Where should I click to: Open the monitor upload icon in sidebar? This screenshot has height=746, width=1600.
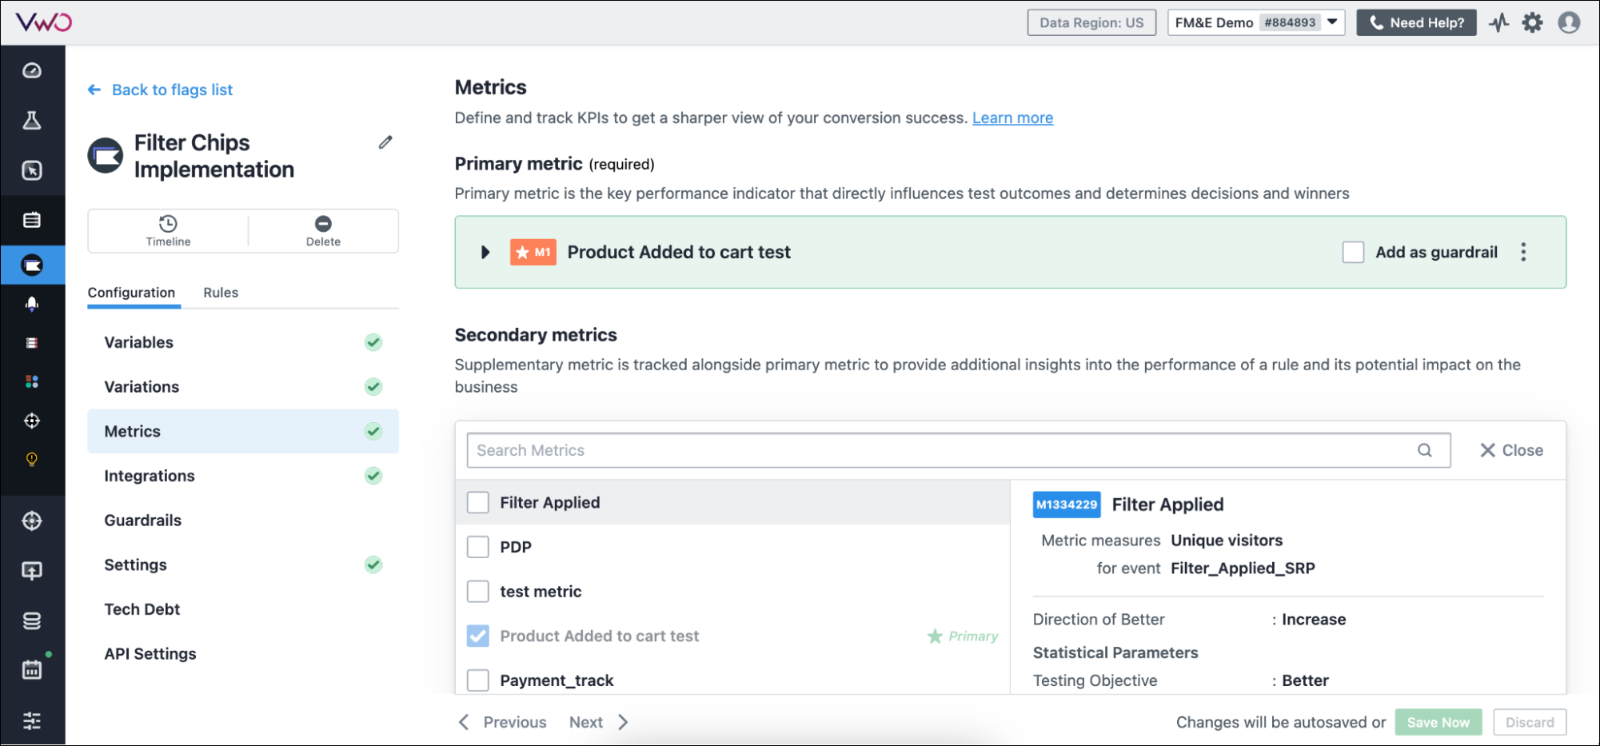point(32,571)
